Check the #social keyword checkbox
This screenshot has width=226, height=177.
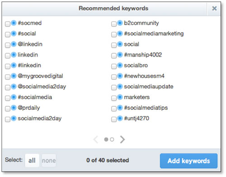coord(8,35)
